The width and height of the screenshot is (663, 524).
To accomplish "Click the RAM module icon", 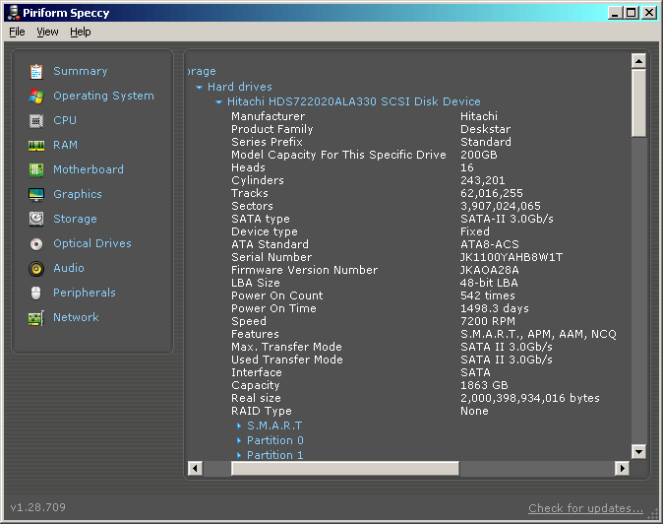I will click(36, 146).
